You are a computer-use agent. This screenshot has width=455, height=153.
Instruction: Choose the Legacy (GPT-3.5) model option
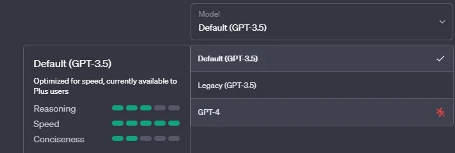pos(322,86)
